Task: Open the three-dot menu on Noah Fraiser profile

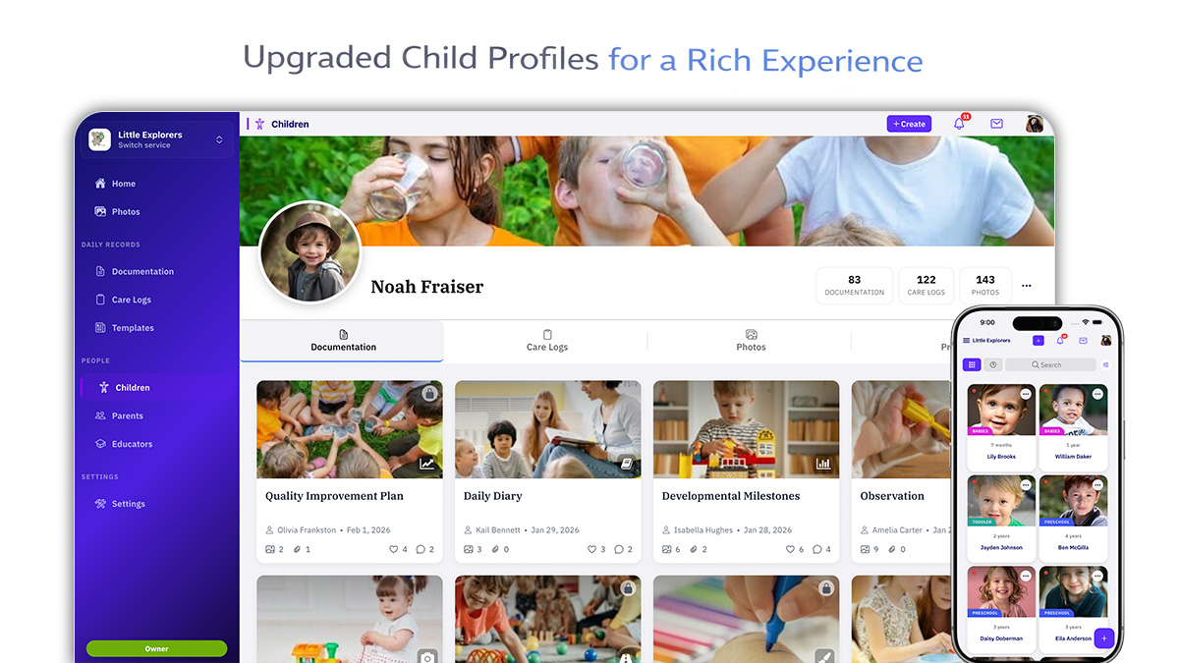Action: point(1027,286)
